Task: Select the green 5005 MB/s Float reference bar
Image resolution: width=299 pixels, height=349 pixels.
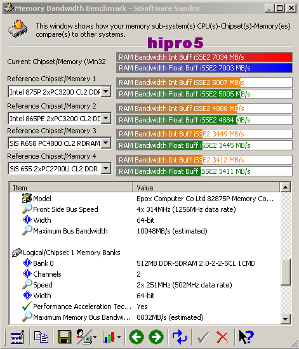Action: (x=204, y=94)
